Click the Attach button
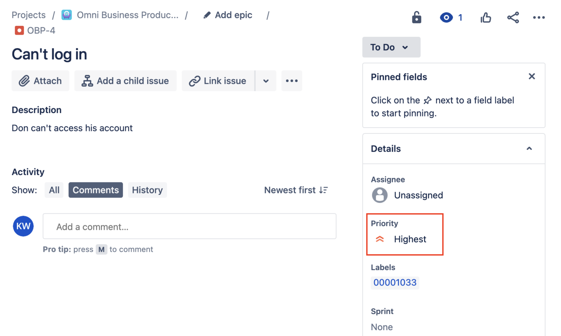 click(x=40, y=81)
